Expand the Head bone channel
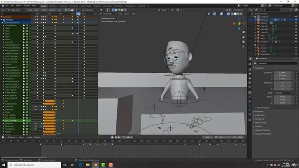 tap(3, 34)
